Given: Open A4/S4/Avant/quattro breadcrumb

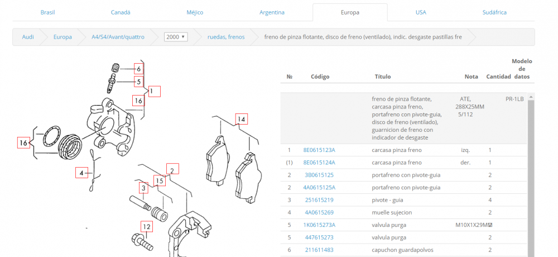Looking at the screenshot, I should 118,37.
